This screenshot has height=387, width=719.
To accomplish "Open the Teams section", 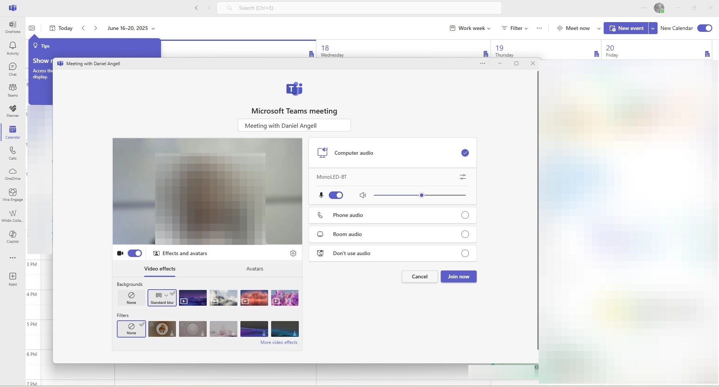I will 13,90.
